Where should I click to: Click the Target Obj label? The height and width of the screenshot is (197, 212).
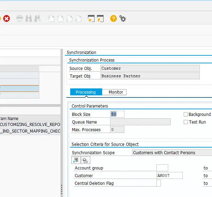(x=80, y=76)
